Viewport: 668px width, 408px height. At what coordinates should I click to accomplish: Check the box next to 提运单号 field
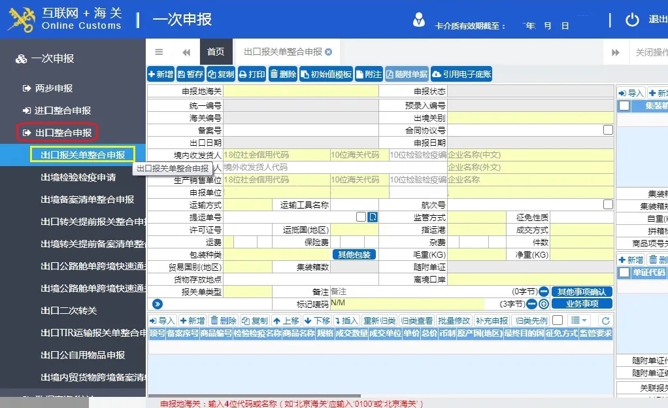click(x=361, y=217)
